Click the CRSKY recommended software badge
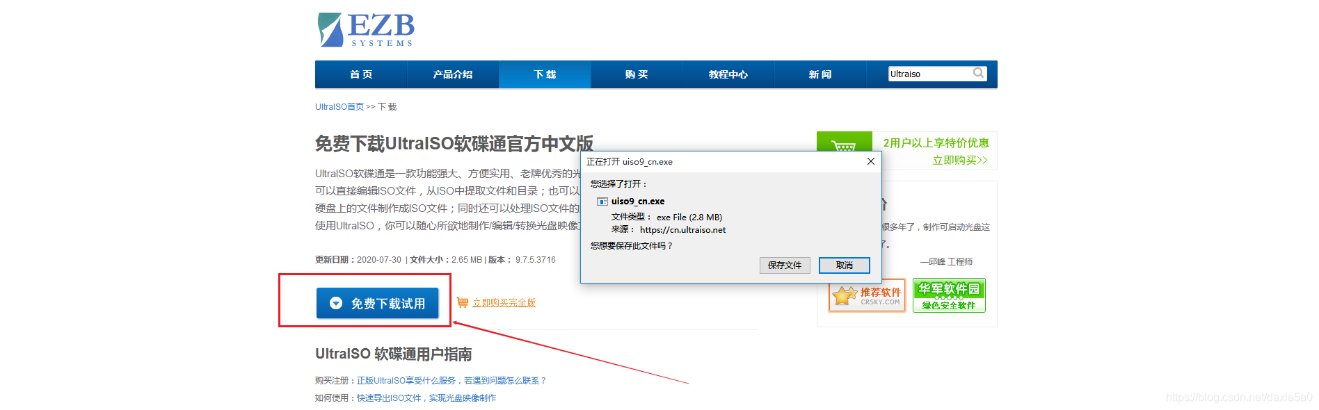 tap(867, 296)
